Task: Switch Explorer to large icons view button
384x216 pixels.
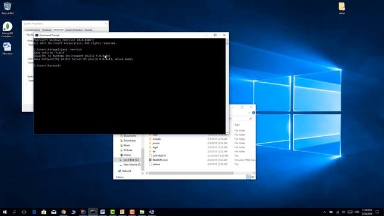Action: [x=253, y=177]
